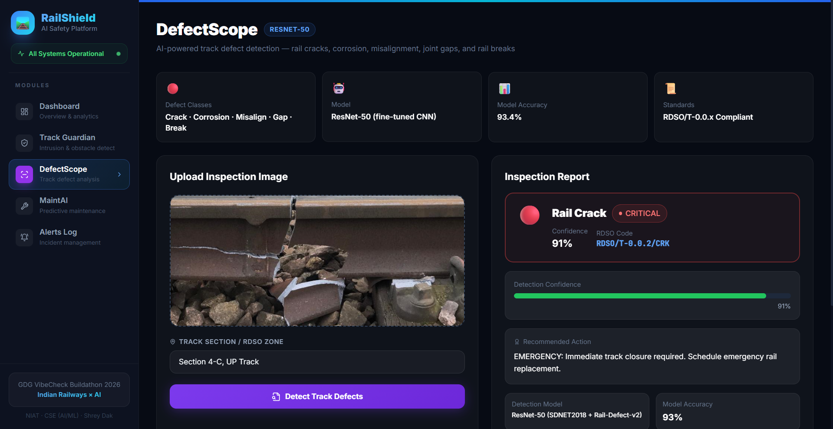The image size is (833, 429).
Task: Click the robot icon in Model card
Action: [339, 88]
